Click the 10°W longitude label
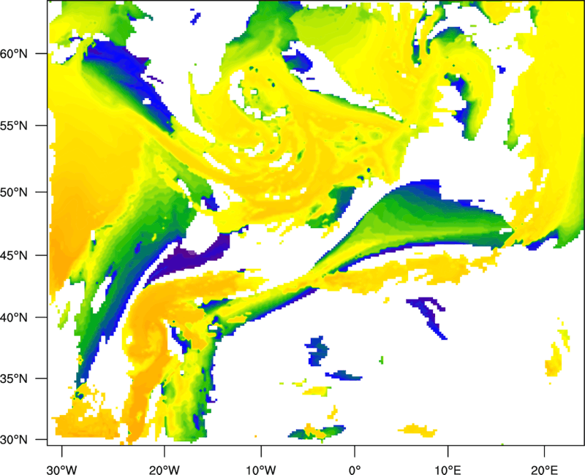This screenshot has height=475, width=585. point(261,470)
